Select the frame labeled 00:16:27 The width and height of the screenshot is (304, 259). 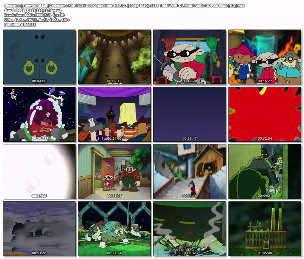click(x=265, y=57)
